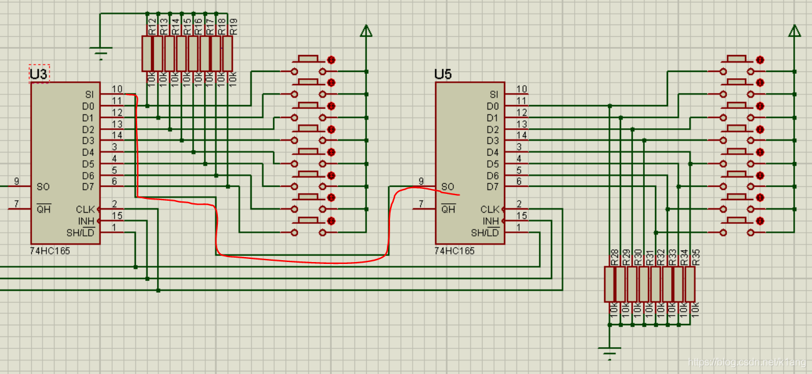Click the SH/LD pin 1 on U5
812x374 pixels.
[x=516, y=232]
